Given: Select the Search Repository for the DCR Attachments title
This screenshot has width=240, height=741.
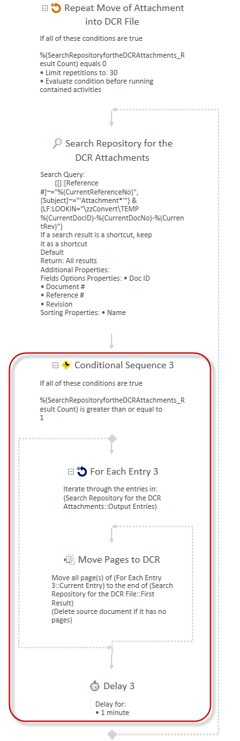Looking at the screenshot, I should [119, 150].
